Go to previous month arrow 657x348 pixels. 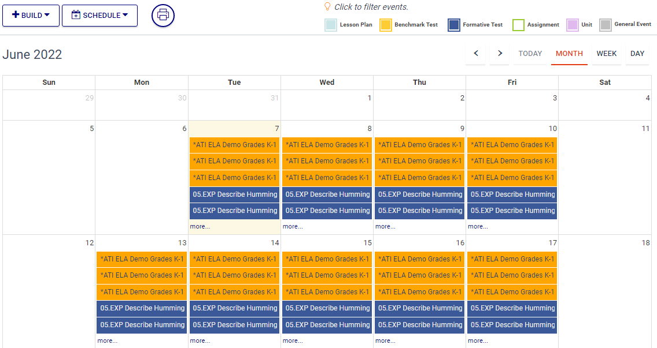[475, 53]
